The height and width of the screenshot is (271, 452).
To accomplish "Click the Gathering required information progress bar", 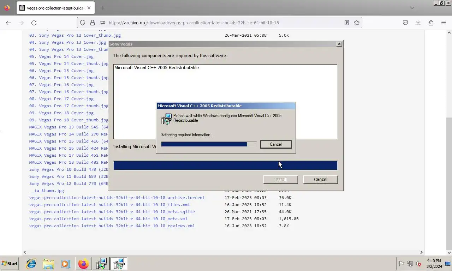I will [x=209, y=144].
